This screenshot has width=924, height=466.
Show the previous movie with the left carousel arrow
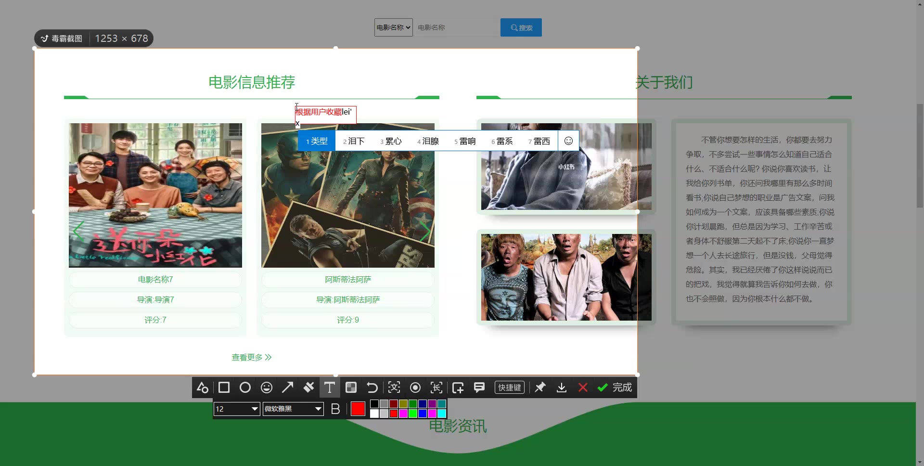[x=78, y=231]
